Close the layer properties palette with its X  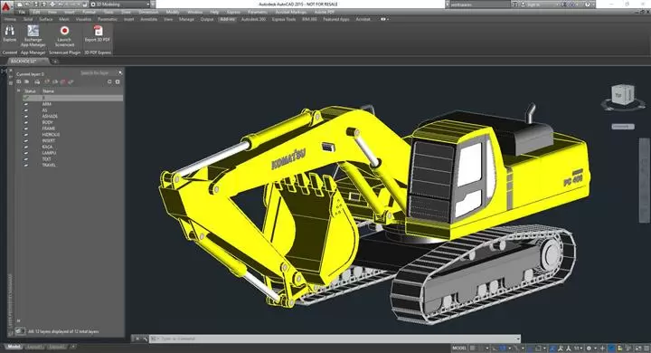point(11,72)
